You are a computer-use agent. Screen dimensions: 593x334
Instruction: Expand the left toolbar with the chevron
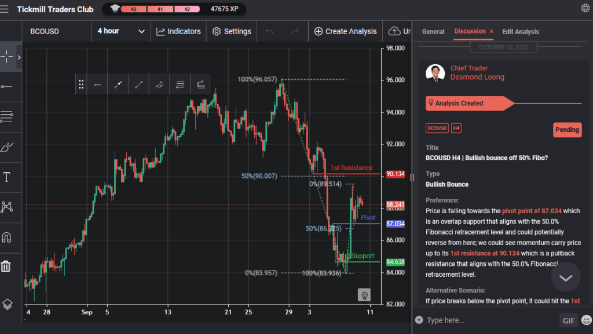point(18,57)
